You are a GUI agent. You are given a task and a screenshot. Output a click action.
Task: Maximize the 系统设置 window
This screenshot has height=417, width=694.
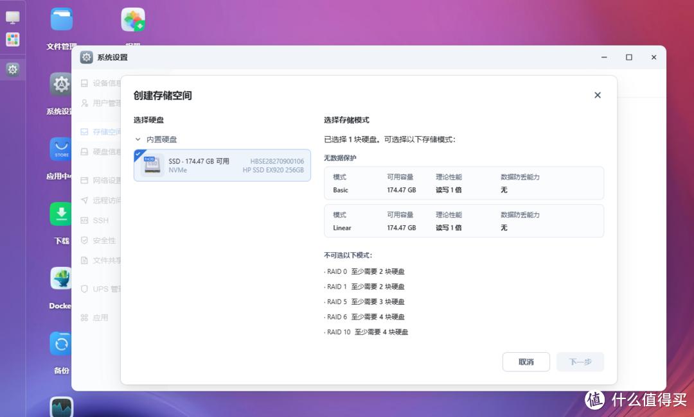click(x=628, y=57)
